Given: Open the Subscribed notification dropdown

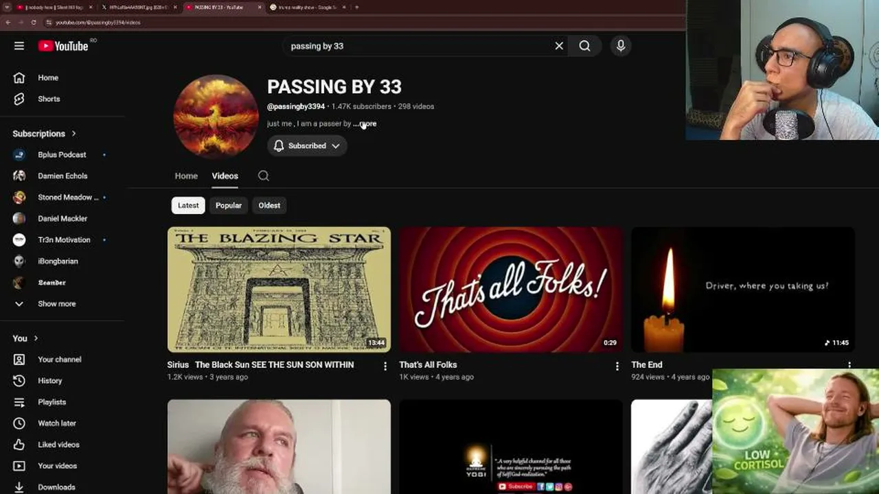Looking at the screenshot, I should (307, 145).
